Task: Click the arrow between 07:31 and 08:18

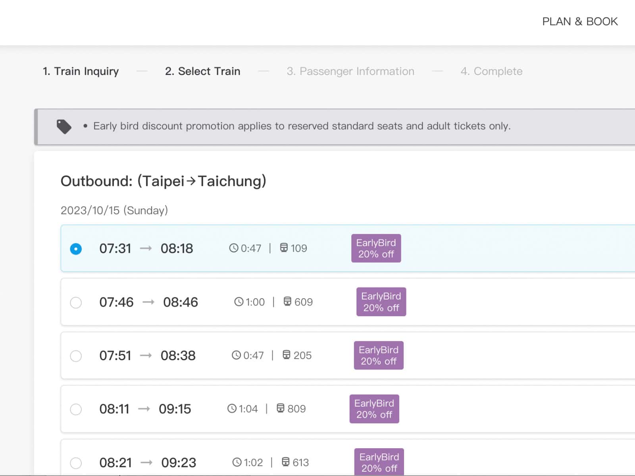Action: pyautogui.click(x=146, y=248)
